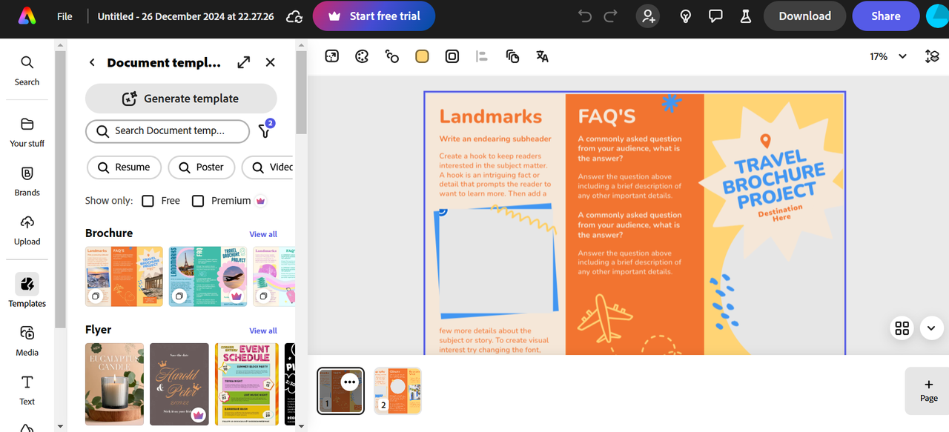Open the page background color swatch
The width and height of the screenshot is (949, 432).
[x=422, y=56]
